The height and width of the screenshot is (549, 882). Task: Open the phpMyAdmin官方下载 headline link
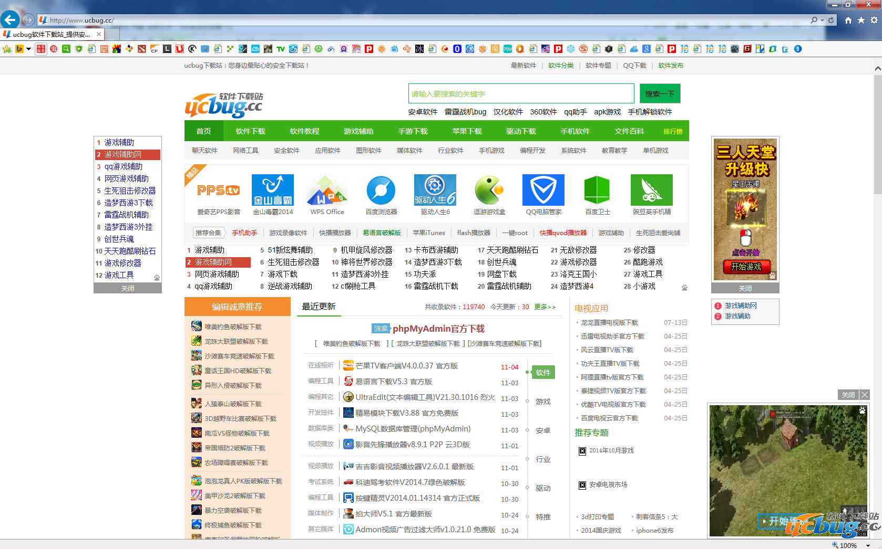click(x=438, y=329)
